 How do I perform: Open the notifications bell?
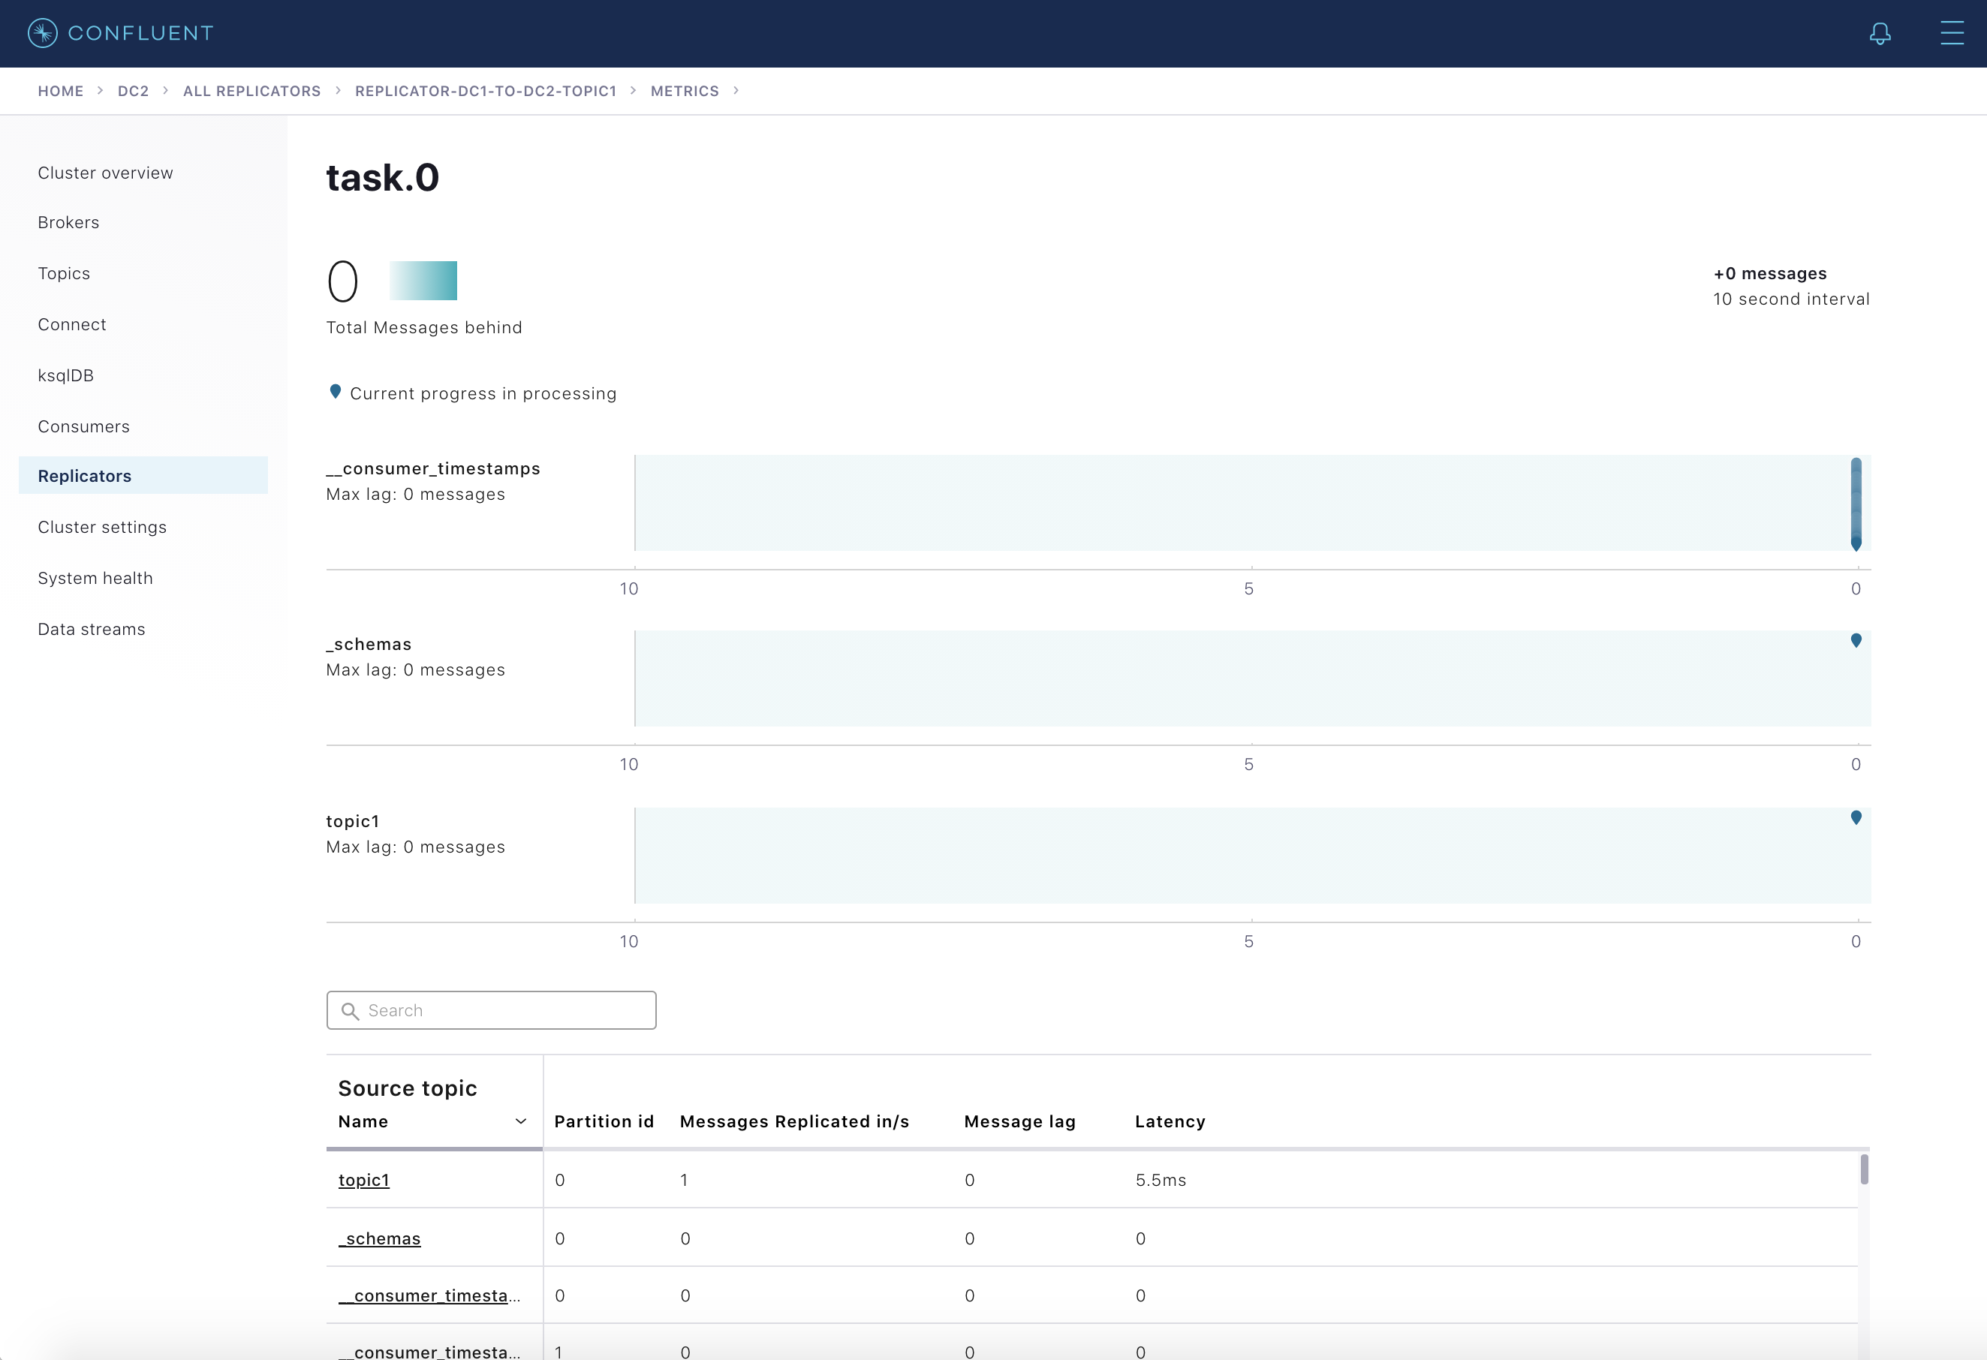(1879, 33)
